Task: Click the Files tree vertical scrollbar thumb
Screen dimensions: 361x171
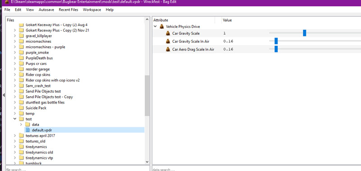Action: point(147,95)
